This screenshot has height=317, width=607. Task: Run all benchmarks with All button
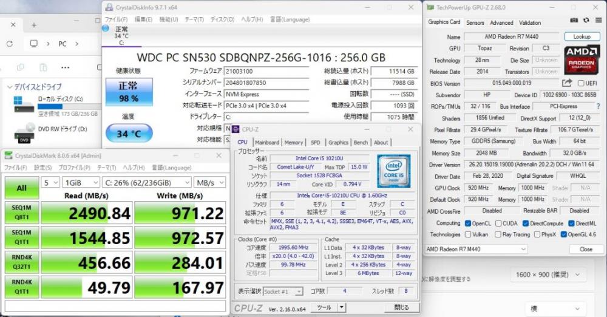click(x=22, y=188)
